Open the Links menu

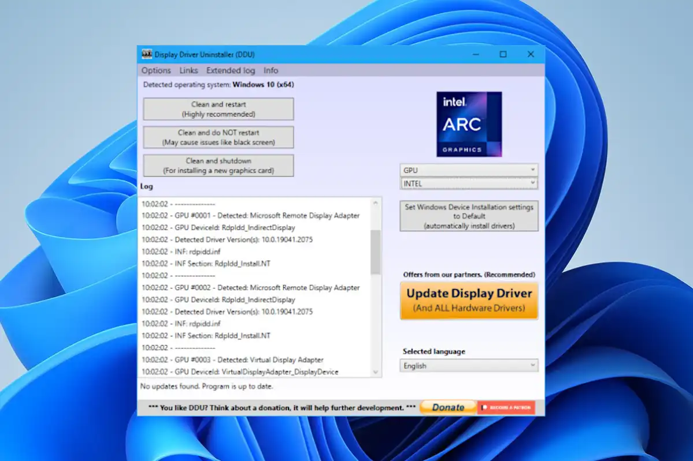188,70
